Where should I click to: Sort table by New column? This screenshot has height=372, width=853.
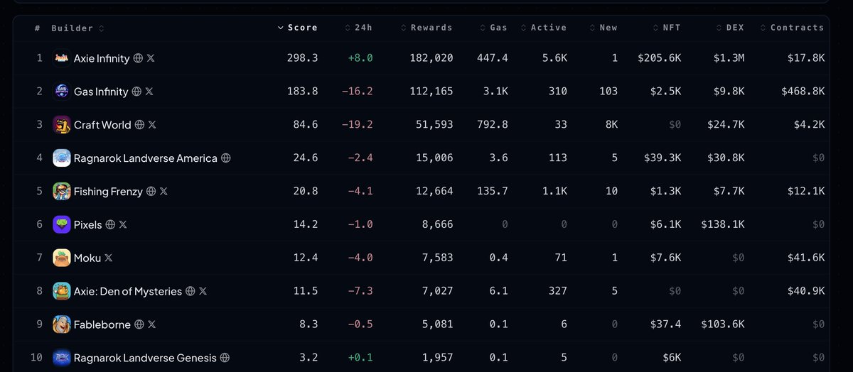(603, 28)
